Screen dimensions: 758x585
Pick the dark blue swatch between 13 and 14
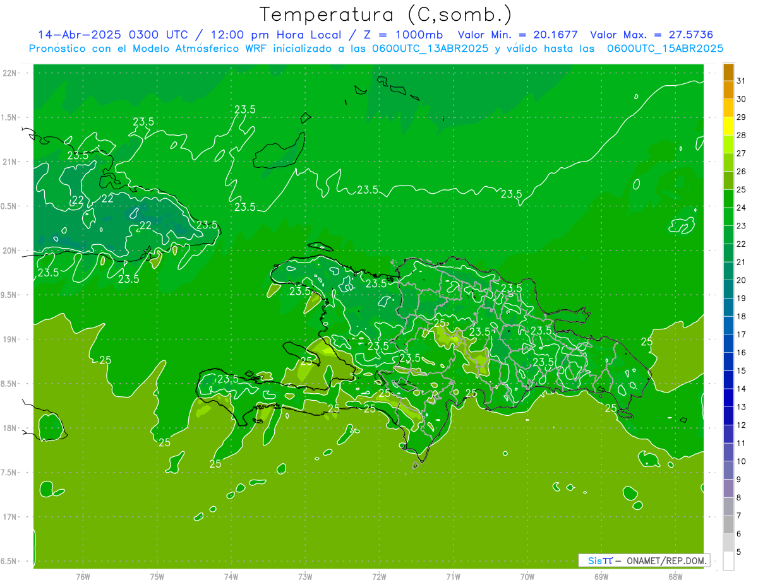(728, 398)
